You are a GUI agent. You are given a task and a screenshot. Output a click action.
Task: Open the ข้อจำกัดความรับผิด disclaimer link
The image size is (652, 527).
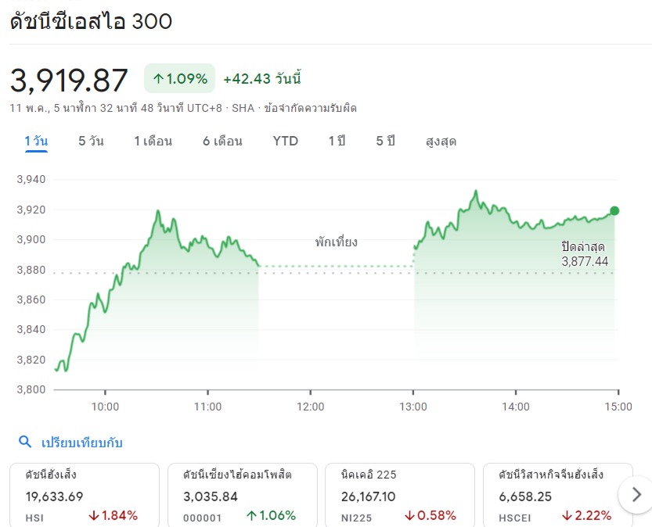[310, 108]
